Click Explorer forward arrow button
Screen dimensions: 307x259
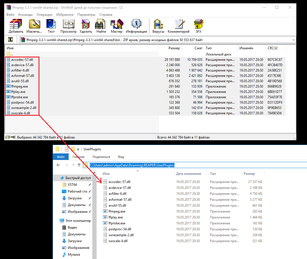tap(67, 165)
